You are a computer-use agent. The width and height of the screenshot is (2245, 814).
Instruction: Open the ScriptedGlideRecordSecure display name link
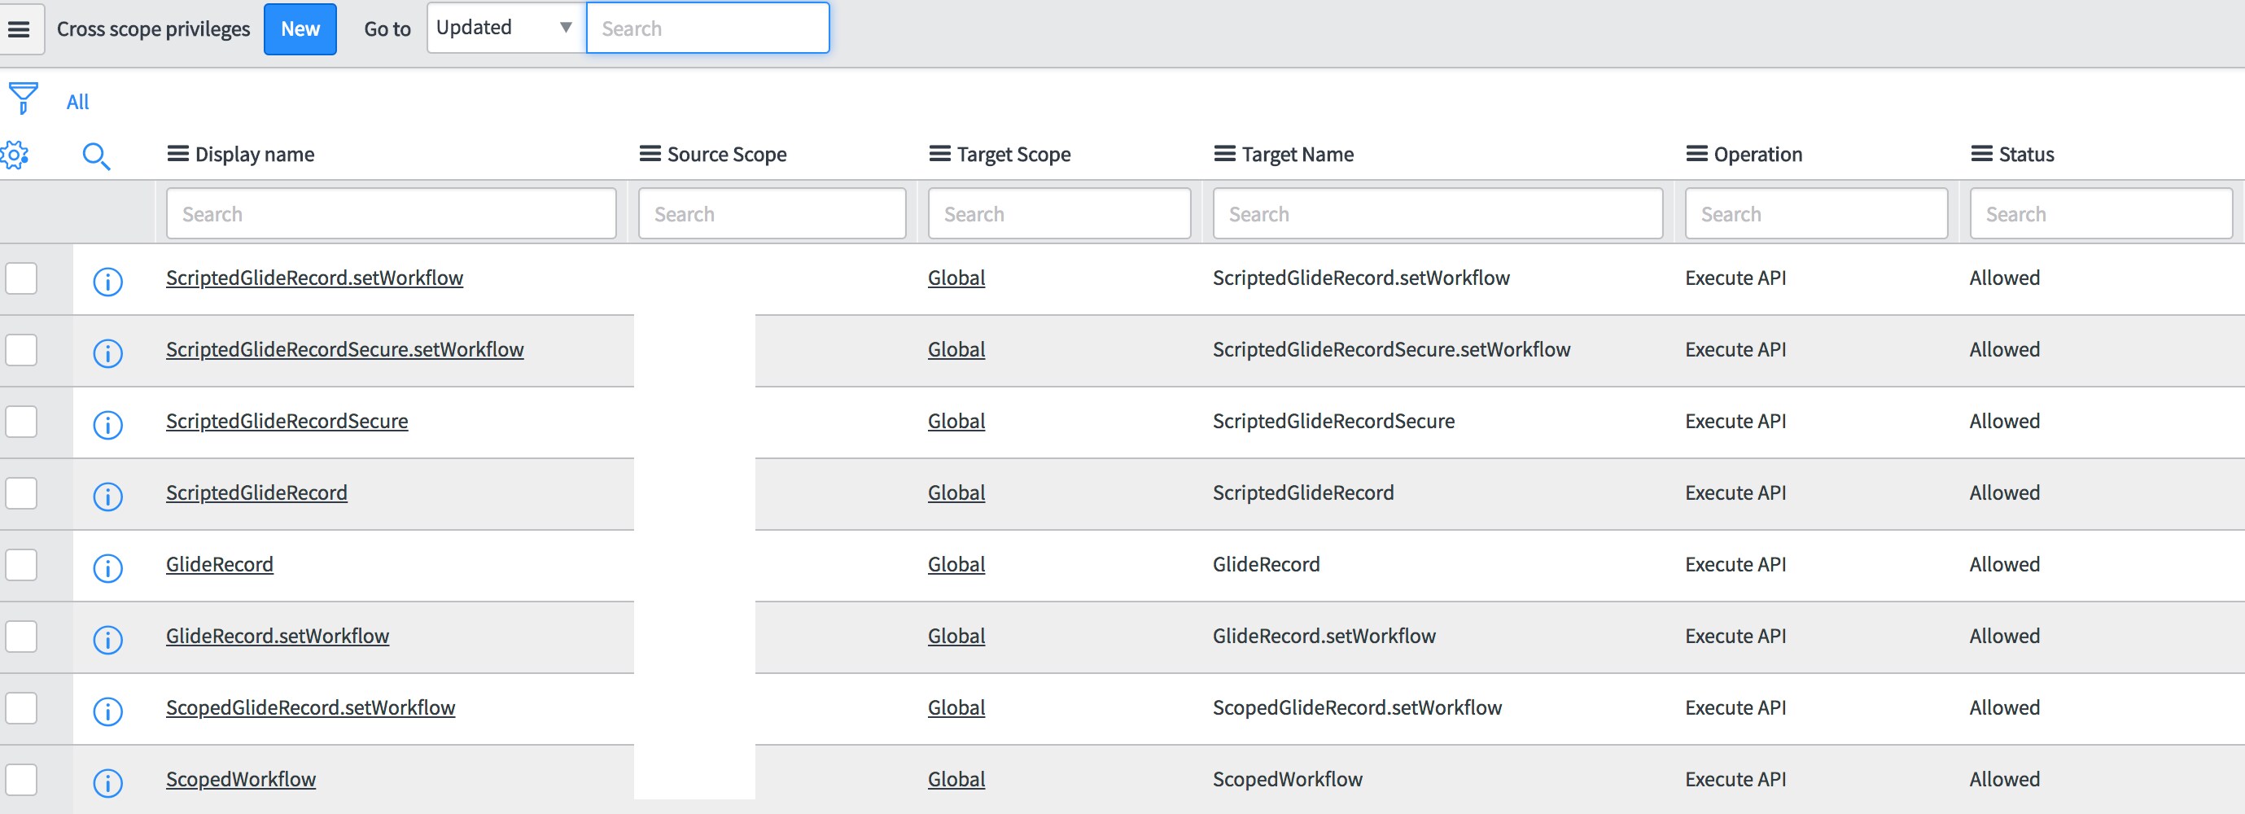point(287,422)
